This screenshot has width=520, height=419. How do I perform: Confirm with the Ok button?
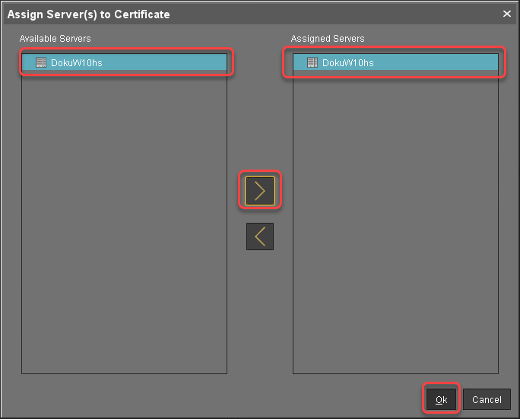pyautogui.click(x=441, y=399)
